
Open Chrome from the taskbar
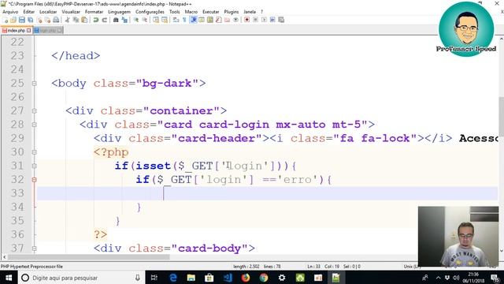[x=264, y=278]
